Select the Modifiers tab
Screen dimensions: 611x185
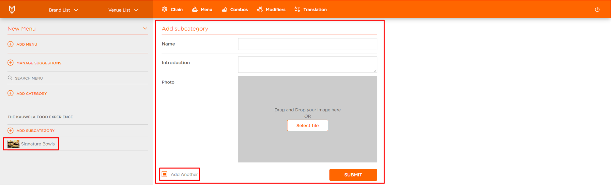271,9
